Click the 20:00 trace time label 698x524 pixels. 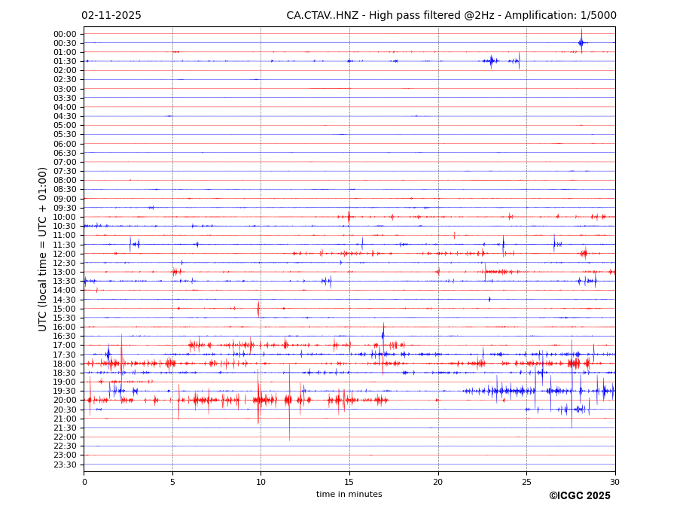pyautogui.click(x=64, y=401)
